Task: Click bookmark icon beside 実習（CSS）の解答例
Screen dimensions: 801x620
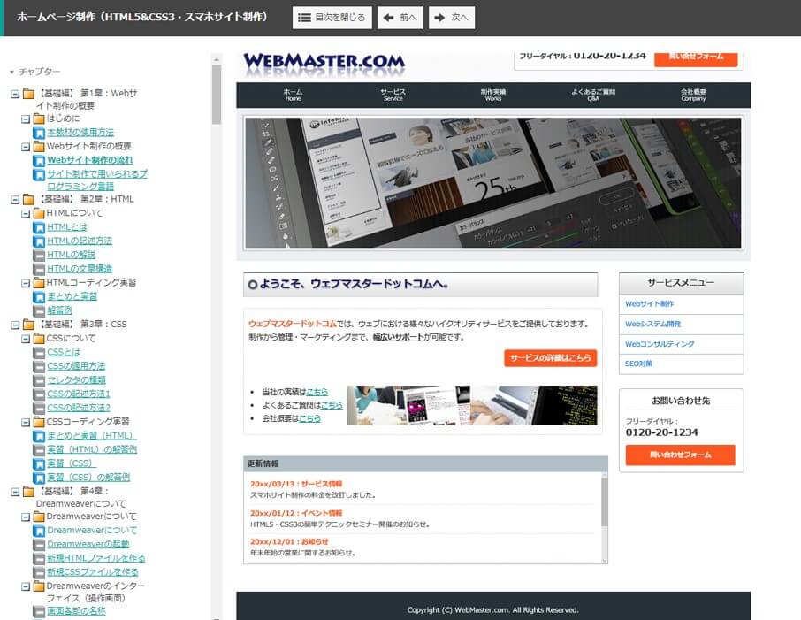Action: (x=39, y=478)
